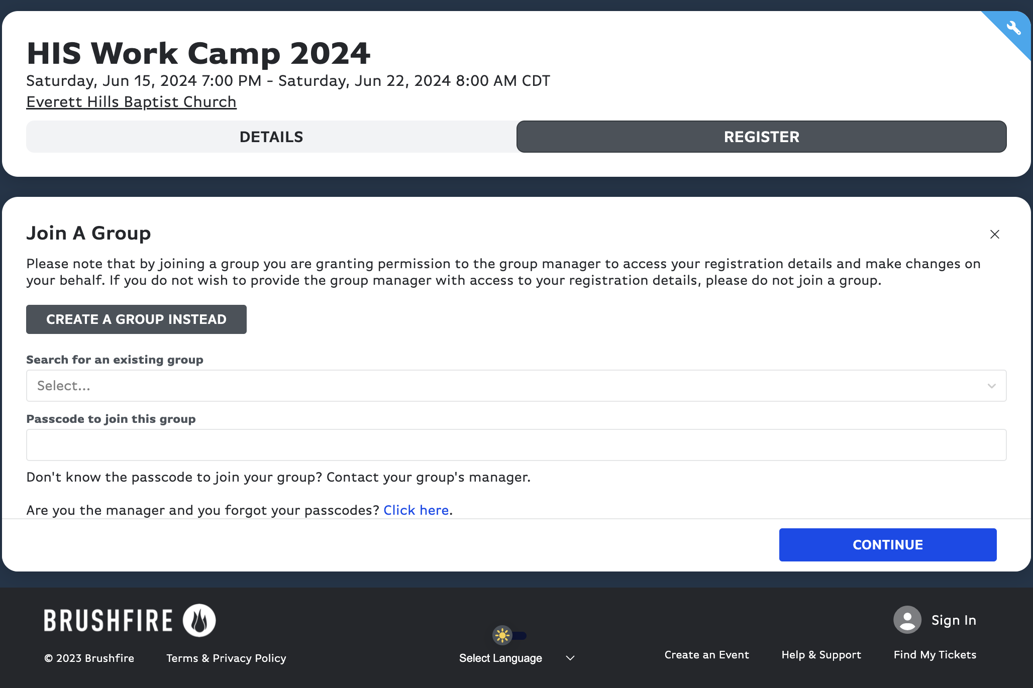Follow the 'Click here' forgot passcodes link
Viewport: 1033px width, 688px height.
coord(416,510)
